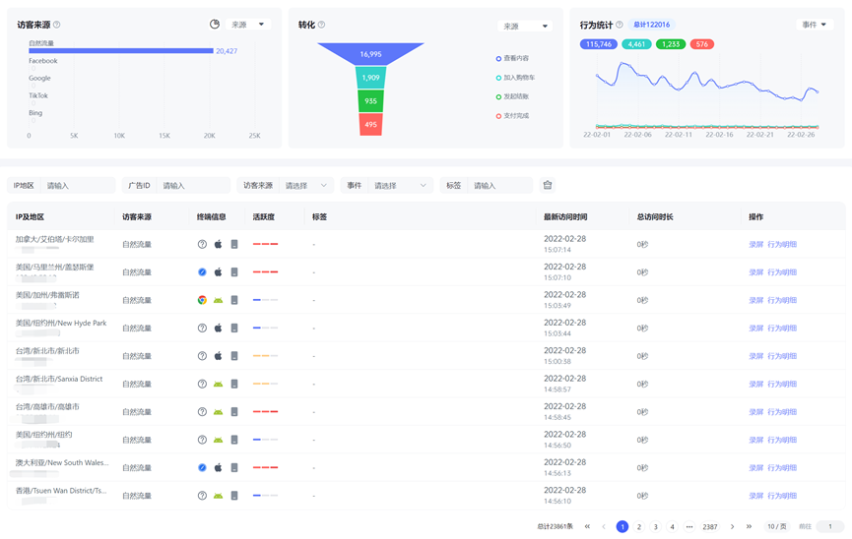Open help tooltip beside 转化 title
This screenshot has width=852, height=539.
click(x=322, y=25)
